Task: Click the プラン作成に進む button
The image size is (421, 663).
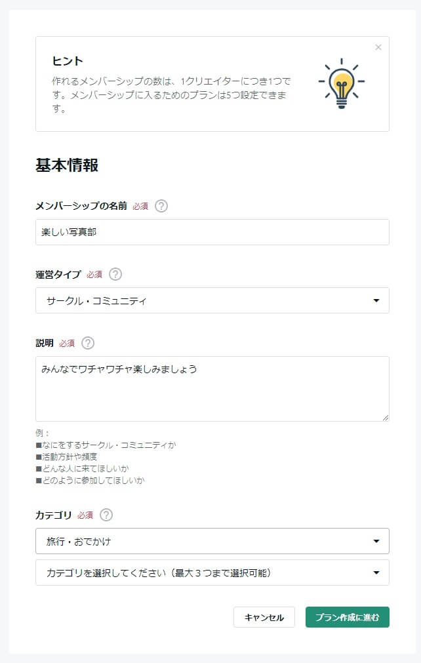Action: tap(348, 617)
